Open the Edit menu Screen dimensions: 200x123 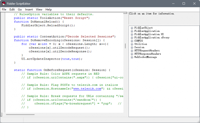(x=12, y=9)
